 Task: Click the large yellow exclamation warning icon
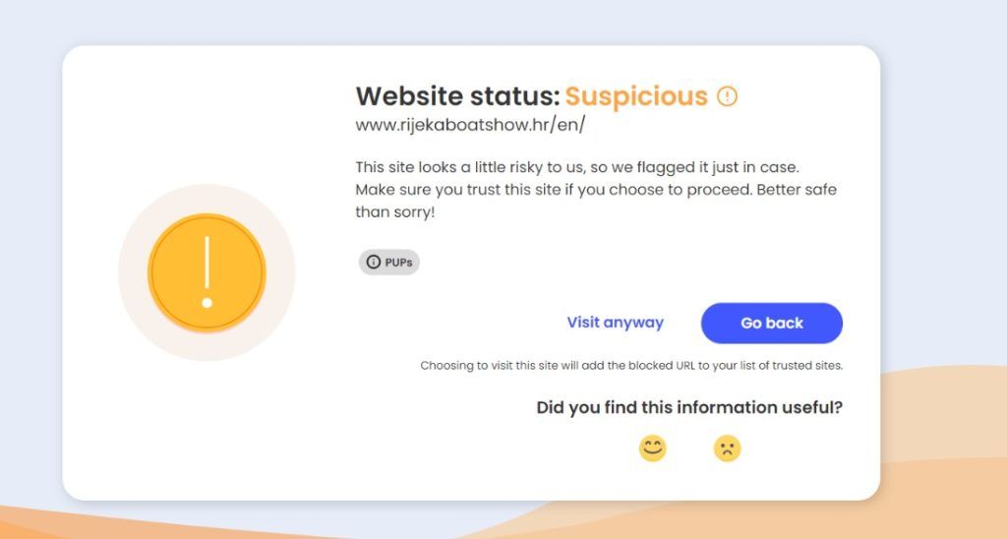click(x=207, y=272)
